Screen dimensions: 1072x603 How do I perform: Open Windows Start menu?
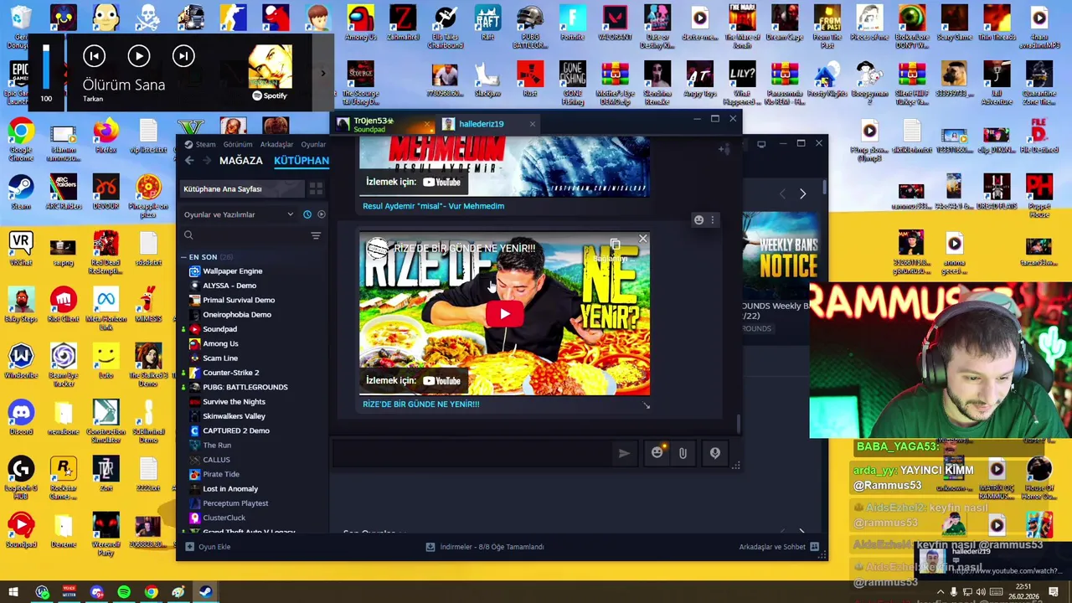(x=13, y=592)
